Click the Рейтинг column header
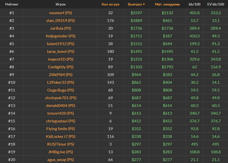The image size is (228, 163). coord(12,5)
